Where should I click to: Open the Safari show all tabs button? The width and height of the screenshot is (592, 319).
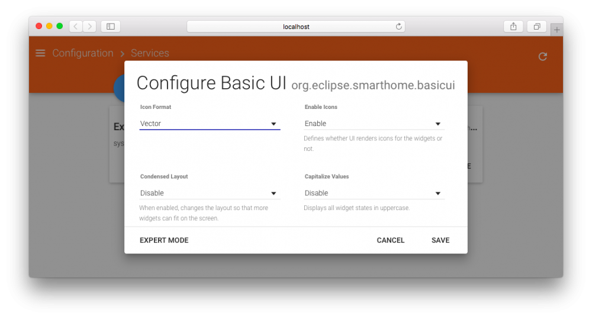tap(536, 26)
